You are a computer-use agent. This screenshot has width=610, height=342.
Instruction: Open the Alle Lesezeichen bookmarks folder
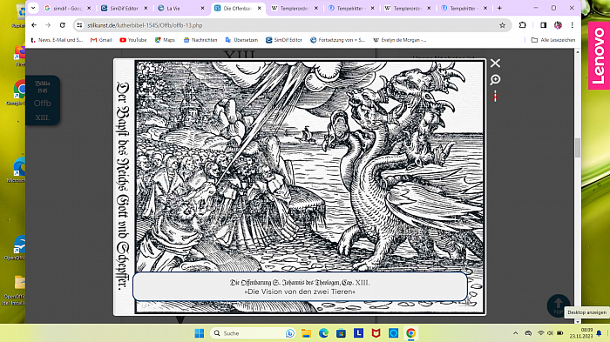(x=552, y=40)
